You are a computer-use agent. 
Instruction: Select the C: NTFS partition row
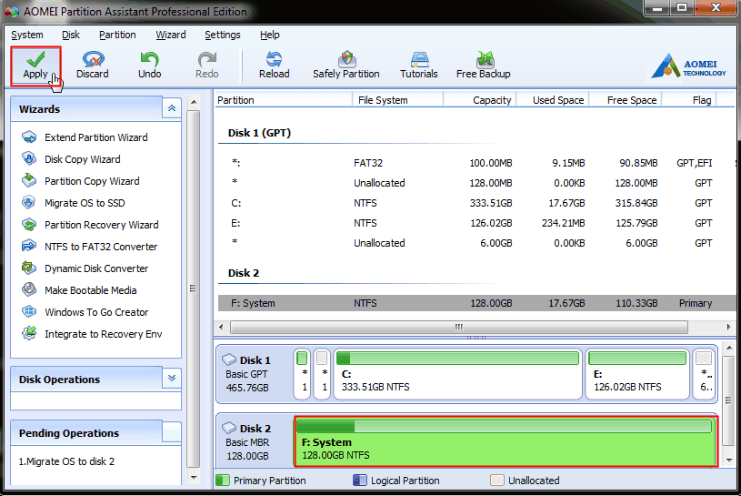point(476,203)
